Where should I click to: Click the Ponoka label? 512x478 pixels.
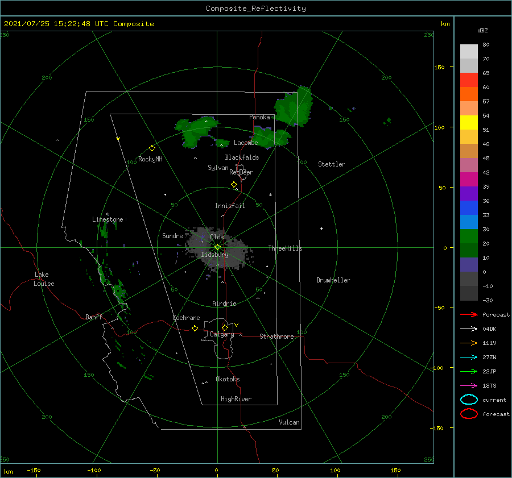click(259, 117)
